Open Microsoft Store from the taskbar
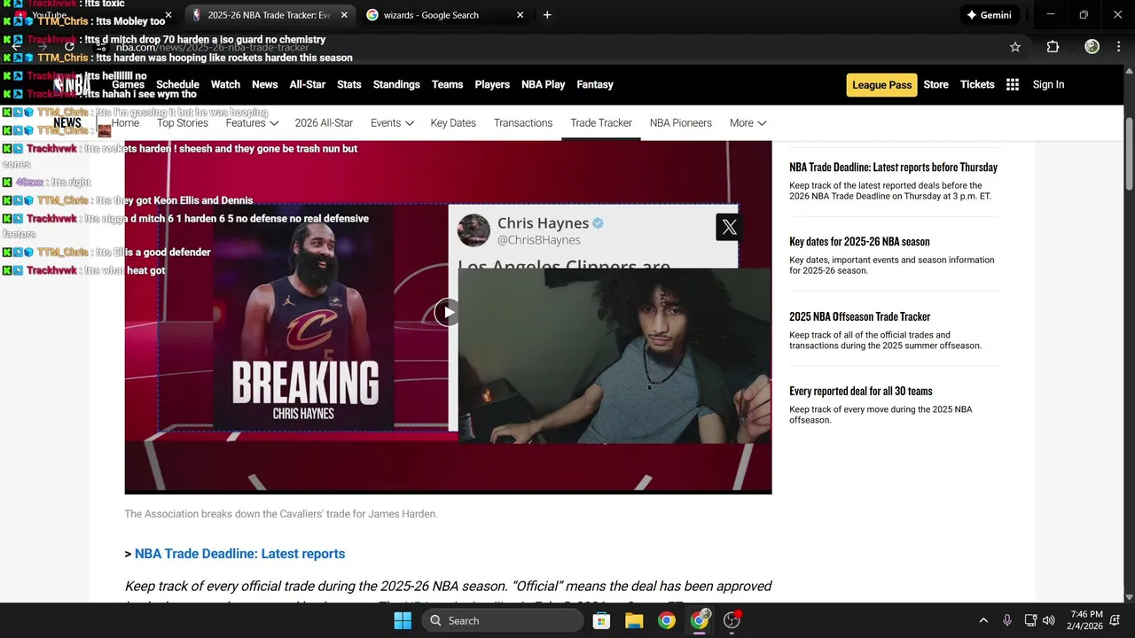 coord(601,620)
